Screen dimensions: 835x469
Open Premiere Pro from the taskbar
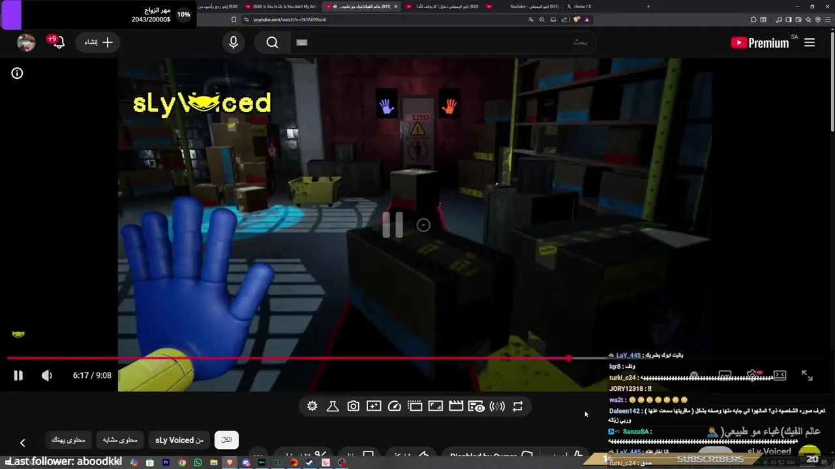pyautogui.click(x=166, y=462)
